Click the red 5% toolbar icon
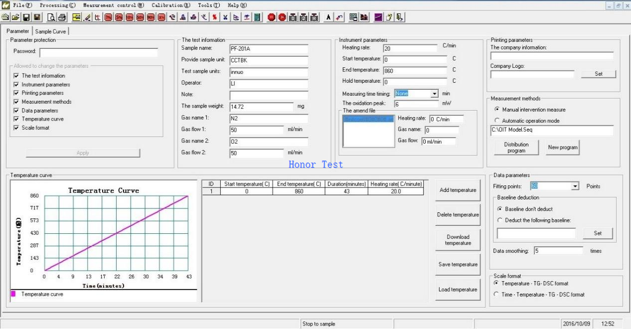This screenshot has width=631, height=329. tap(119, 17)
